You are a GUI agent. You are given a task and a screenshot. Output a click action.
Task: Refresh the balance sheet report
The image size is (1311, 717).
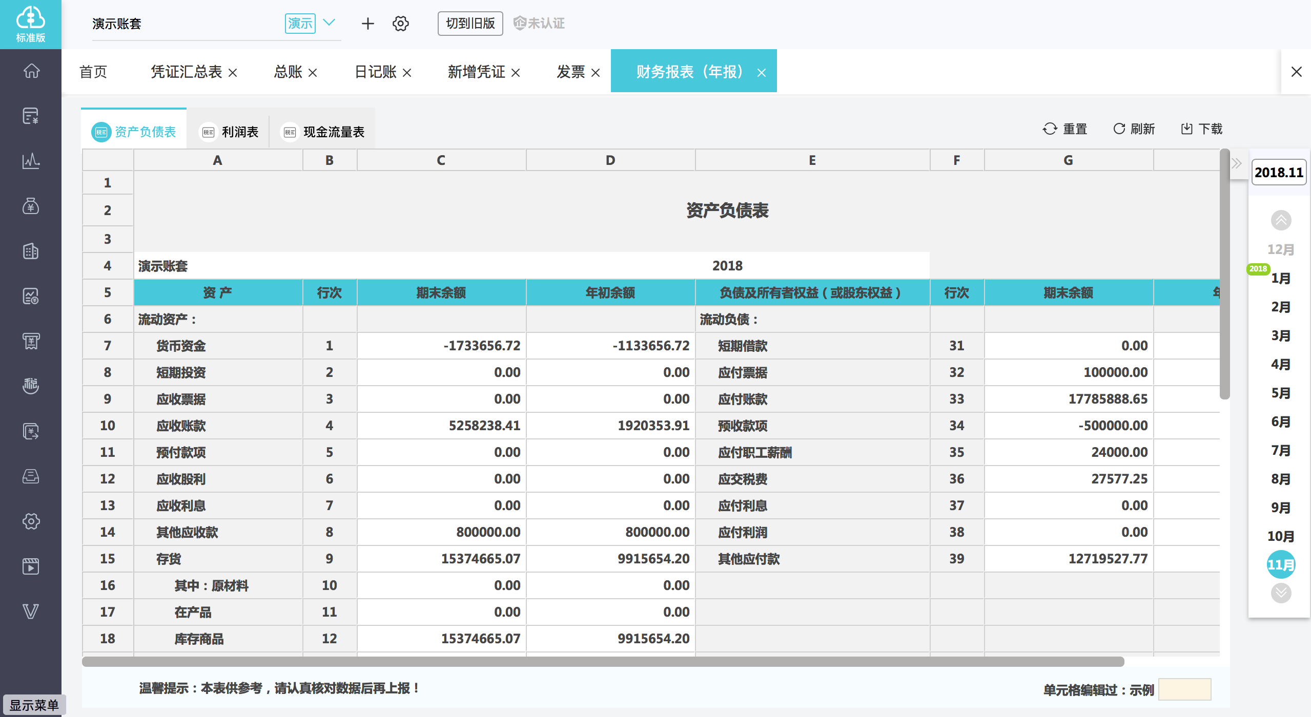[1134, 129]
